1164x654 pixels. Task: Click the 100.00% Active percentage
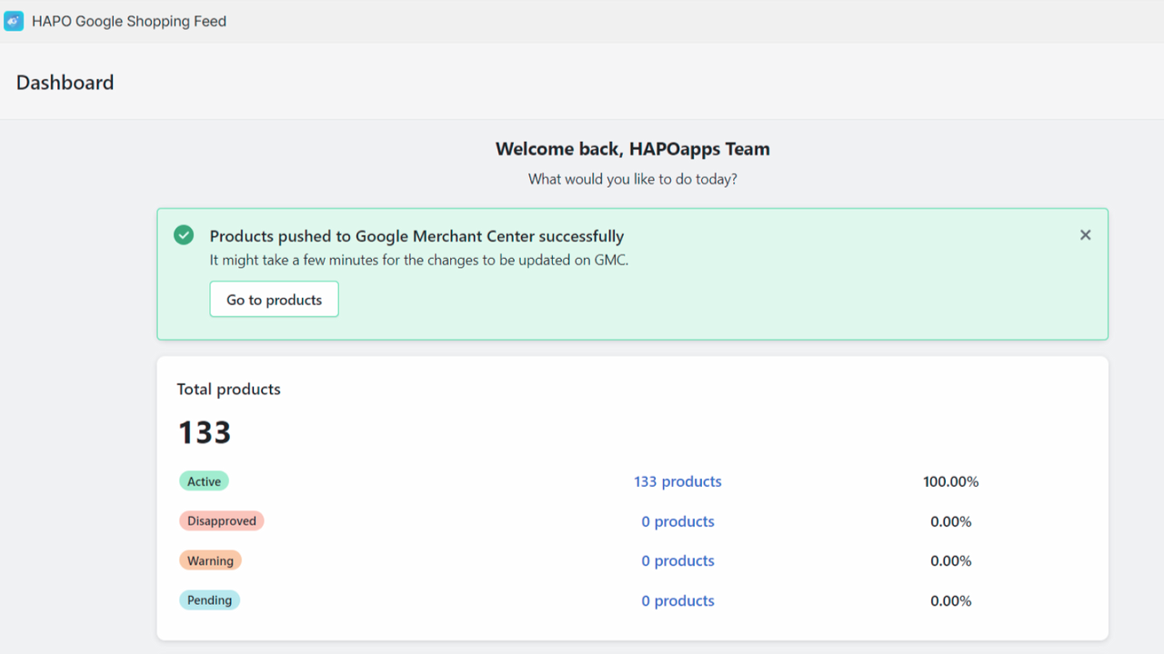coord(951,481)
